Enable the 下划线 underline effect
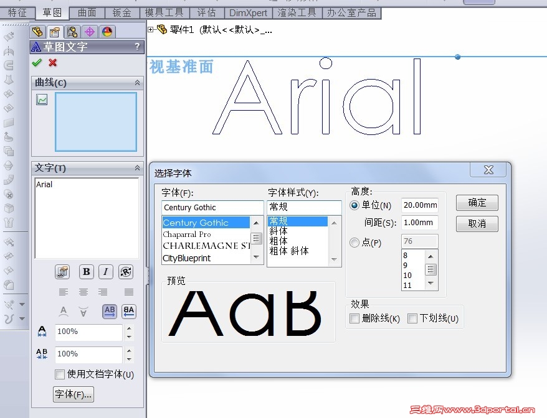The height and width of the screenshot is (418, 547). (412, 318)
